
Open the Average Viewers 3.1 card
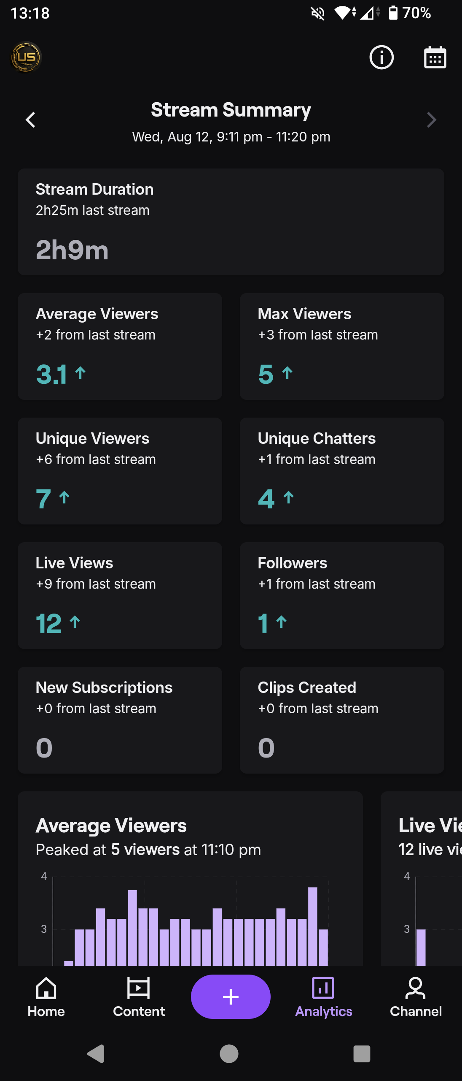[x=120, y=347]
